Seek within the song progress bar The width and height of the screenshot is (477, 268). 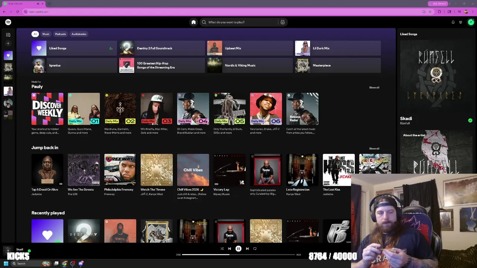click(238, 255)
